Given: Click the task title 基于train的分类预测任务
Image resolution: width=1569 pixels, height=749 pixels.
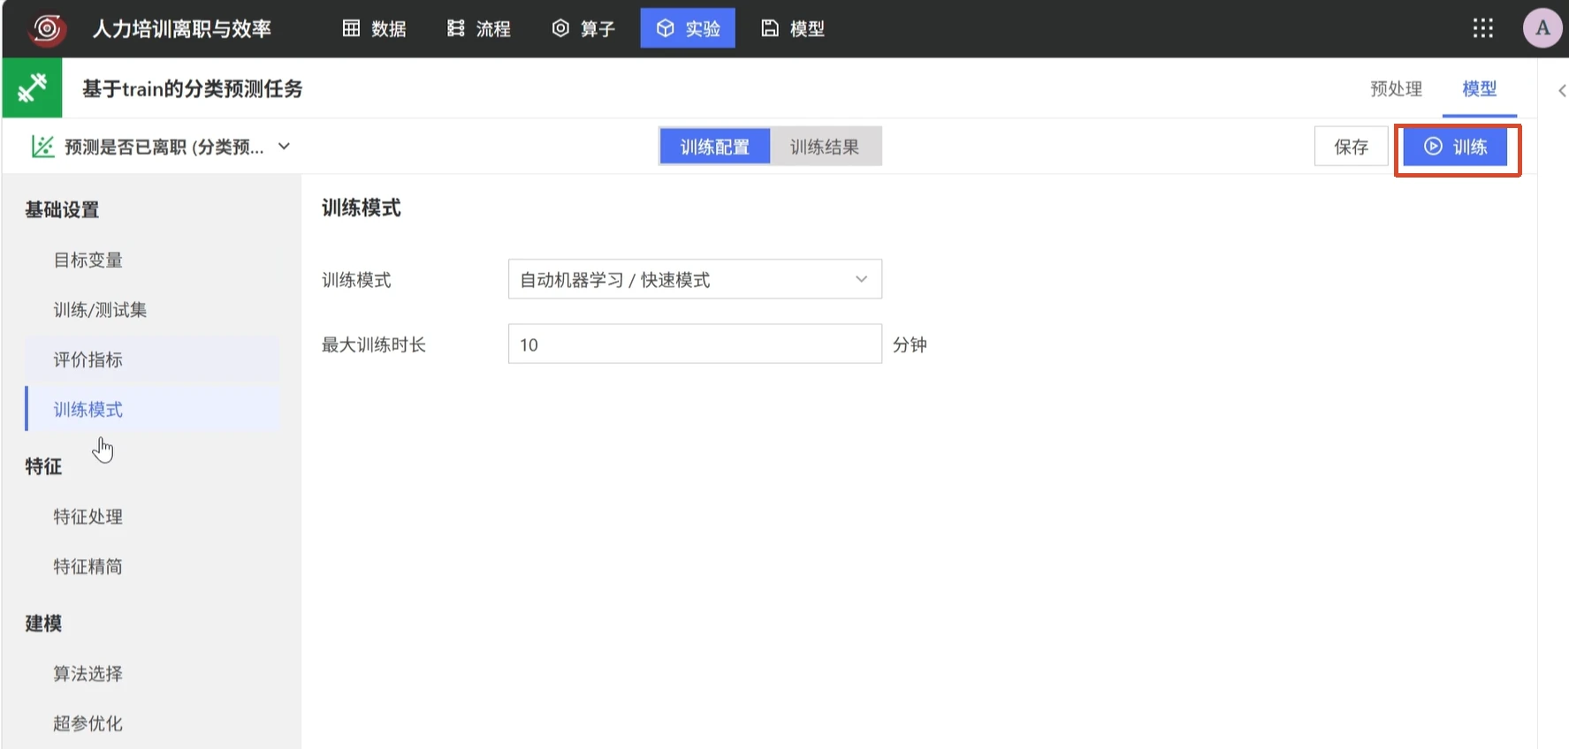Looking at the screenshot, I should pyautogui.click(x=193, y=88).
